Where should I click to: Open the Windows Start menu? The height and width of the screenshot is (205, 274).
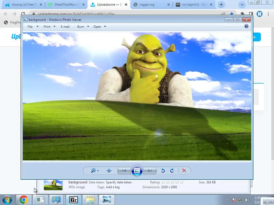tap(7, 200)
